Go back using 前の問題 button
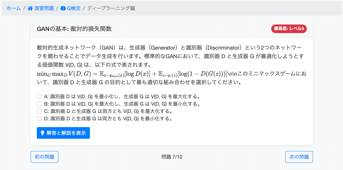The image size is (343, 170). (x=44, y=157)
